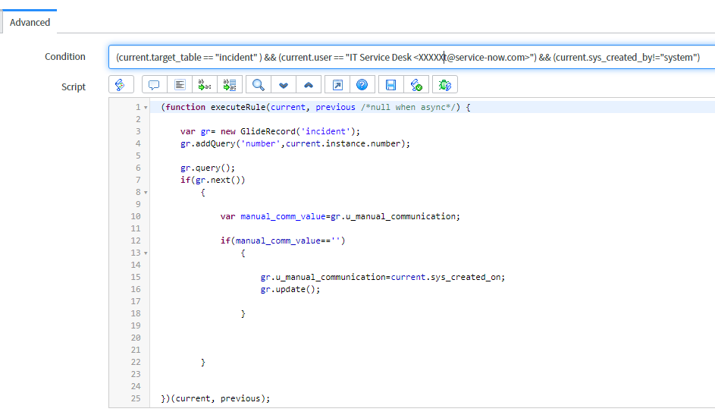The width and height of the screenshot is (715, 415).
Task: Click '/*null when async*/' comment on line 1
Action: (x=408, y=107)
